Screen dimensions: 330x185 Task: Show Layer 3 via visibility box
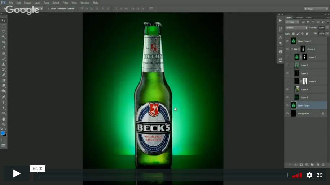click(x=287, y=65)
